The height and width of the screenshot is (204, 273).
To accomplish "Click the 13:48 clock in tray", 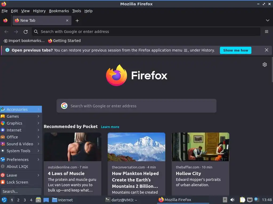I will pos(267,200).
